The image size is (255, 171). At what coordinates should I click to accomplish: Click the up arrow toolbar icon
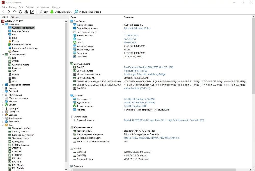click(x=15, y=12)
